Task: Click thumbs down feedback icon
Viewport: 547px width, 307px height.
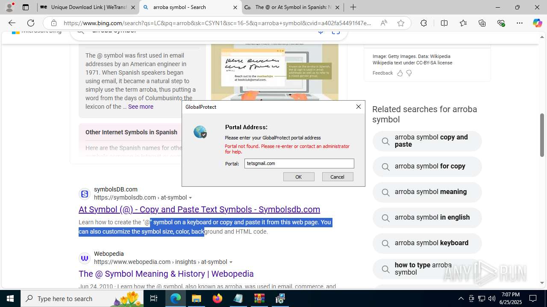Action: point(409,73)
